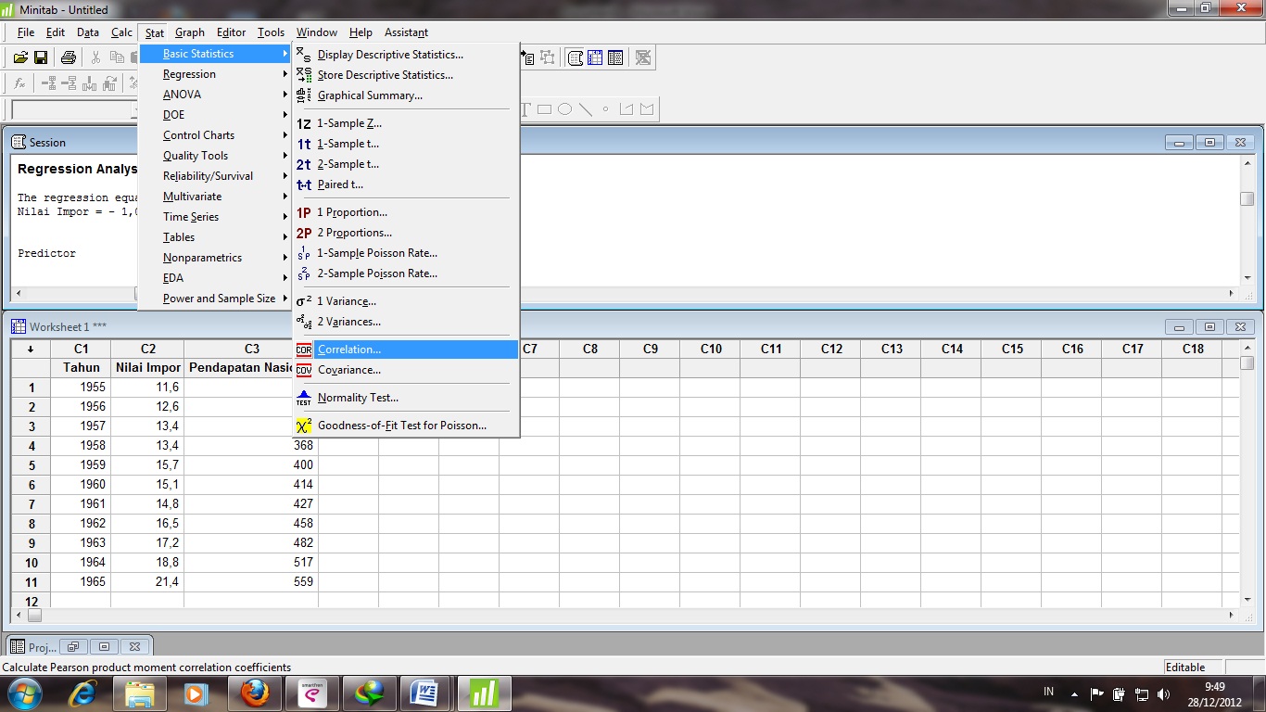Click the cell containing 1958
Image resolution: width=1266 pixels, height=712 pixels.
81,445
